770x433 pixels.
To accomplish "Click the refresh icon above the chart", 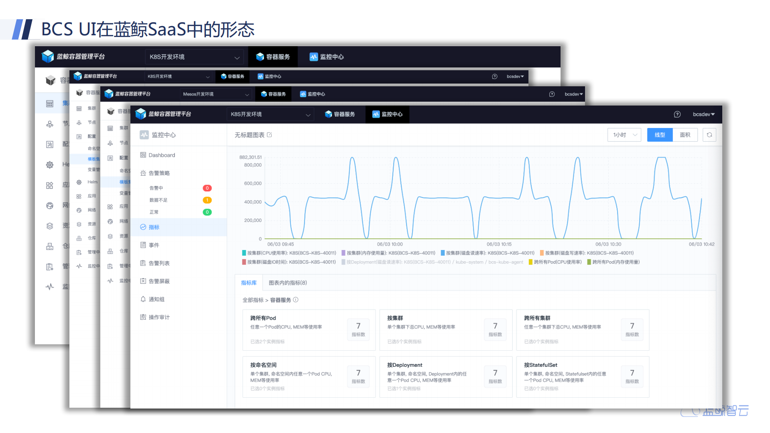I will 709,134.
